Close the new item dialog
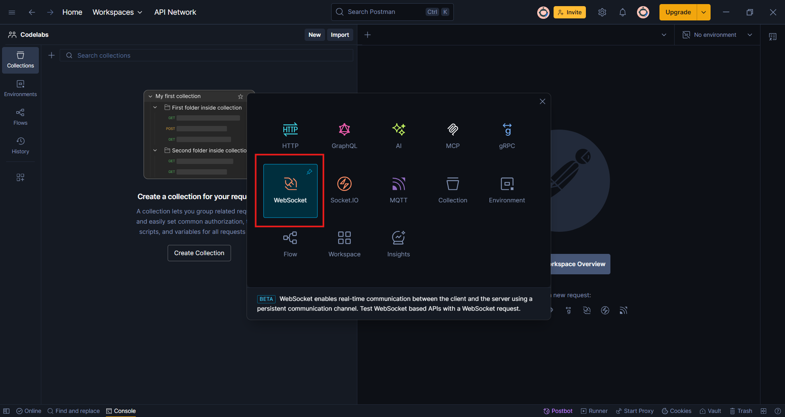This screenshot has width=785, height=417. tap(543, 101)
